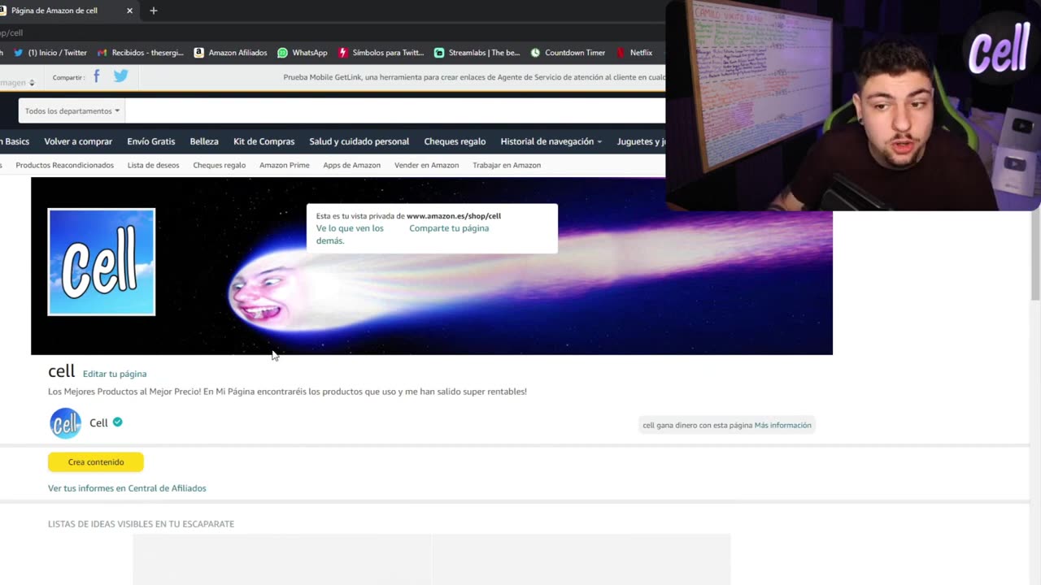Click the small Cell avatar icon
The height and width of the screenshot is (585, 1041).
tap(66, 423)
